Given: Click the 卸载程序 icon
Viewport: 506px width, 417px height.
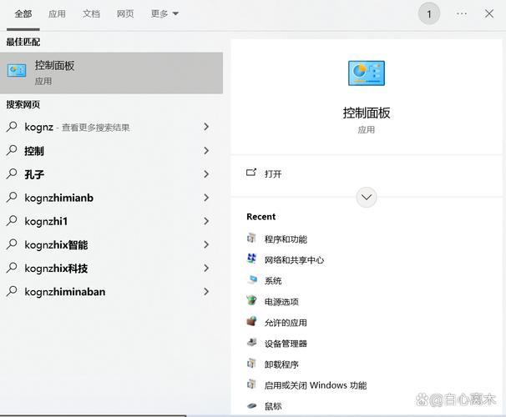Looking at the screenshot, I should point(251,363).
